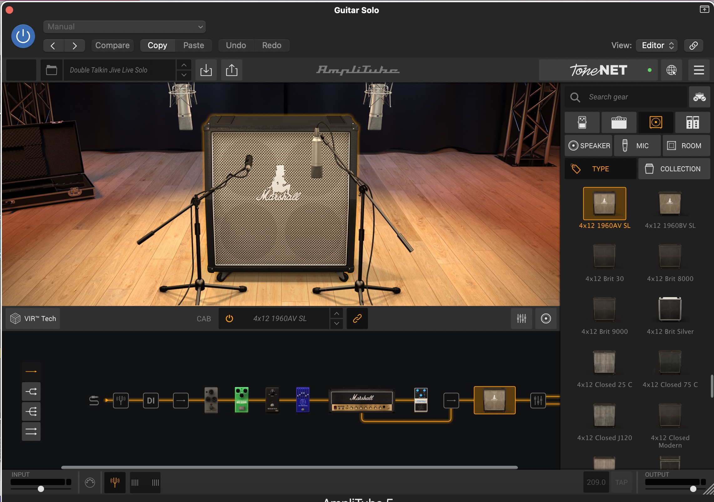Open the cab mixer sliders icon

[521, 319]
